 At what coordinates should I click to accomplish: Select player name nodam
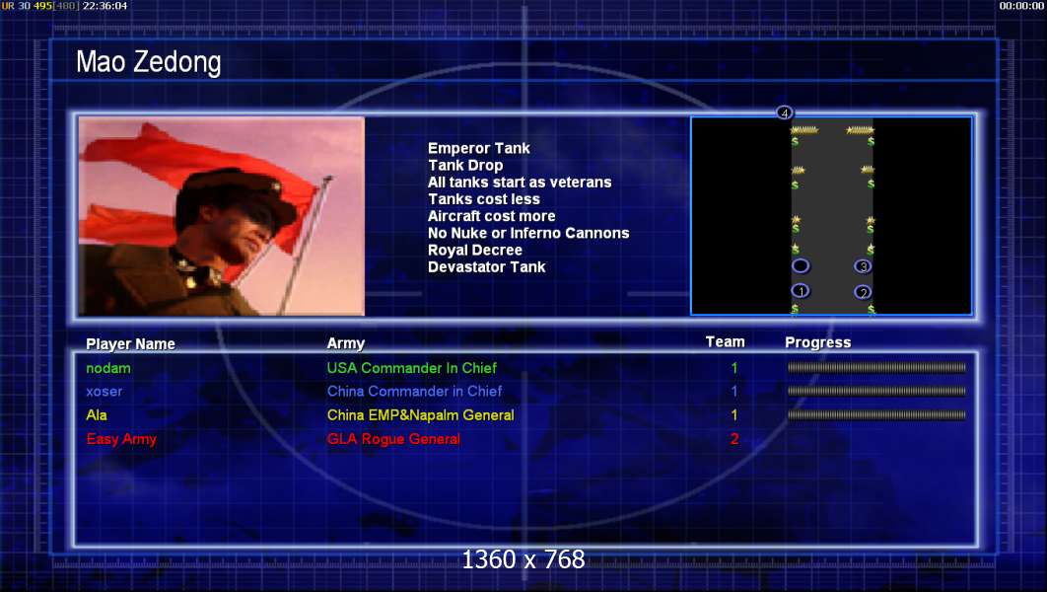click(108, 368)
